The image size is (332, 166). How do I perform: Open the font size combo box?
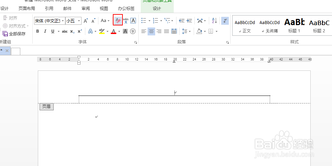click(x=74, y=21)
